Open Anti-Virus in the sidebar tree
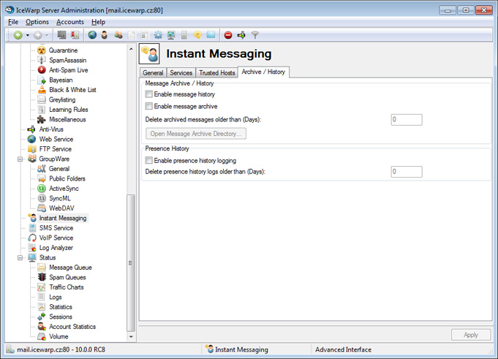Image resolution: width=498 pixels, height=359 pixels. coord(50,129)
